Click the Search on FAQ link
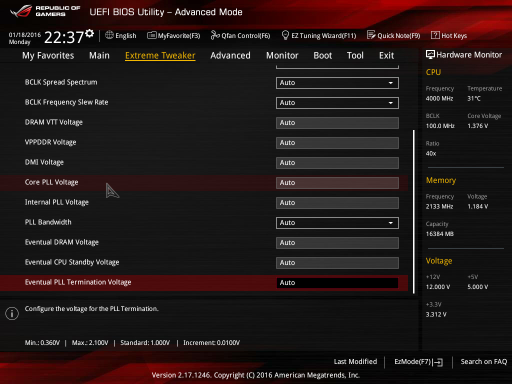 pos(483,361)
